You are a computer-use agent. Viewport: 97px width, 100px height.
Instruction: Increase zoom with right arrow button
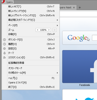tap(49, 30)
